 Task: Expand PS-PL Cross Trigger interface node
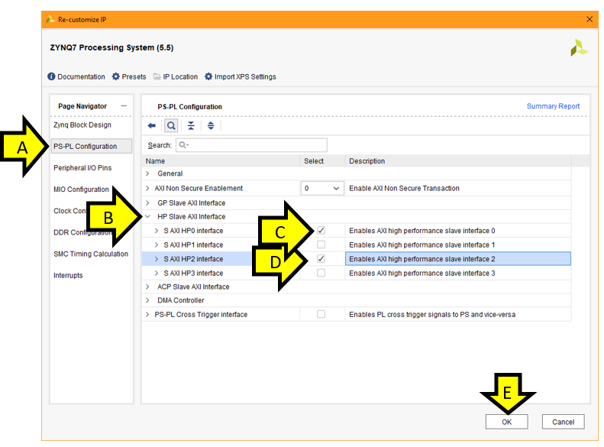click(x=147, y=315)
